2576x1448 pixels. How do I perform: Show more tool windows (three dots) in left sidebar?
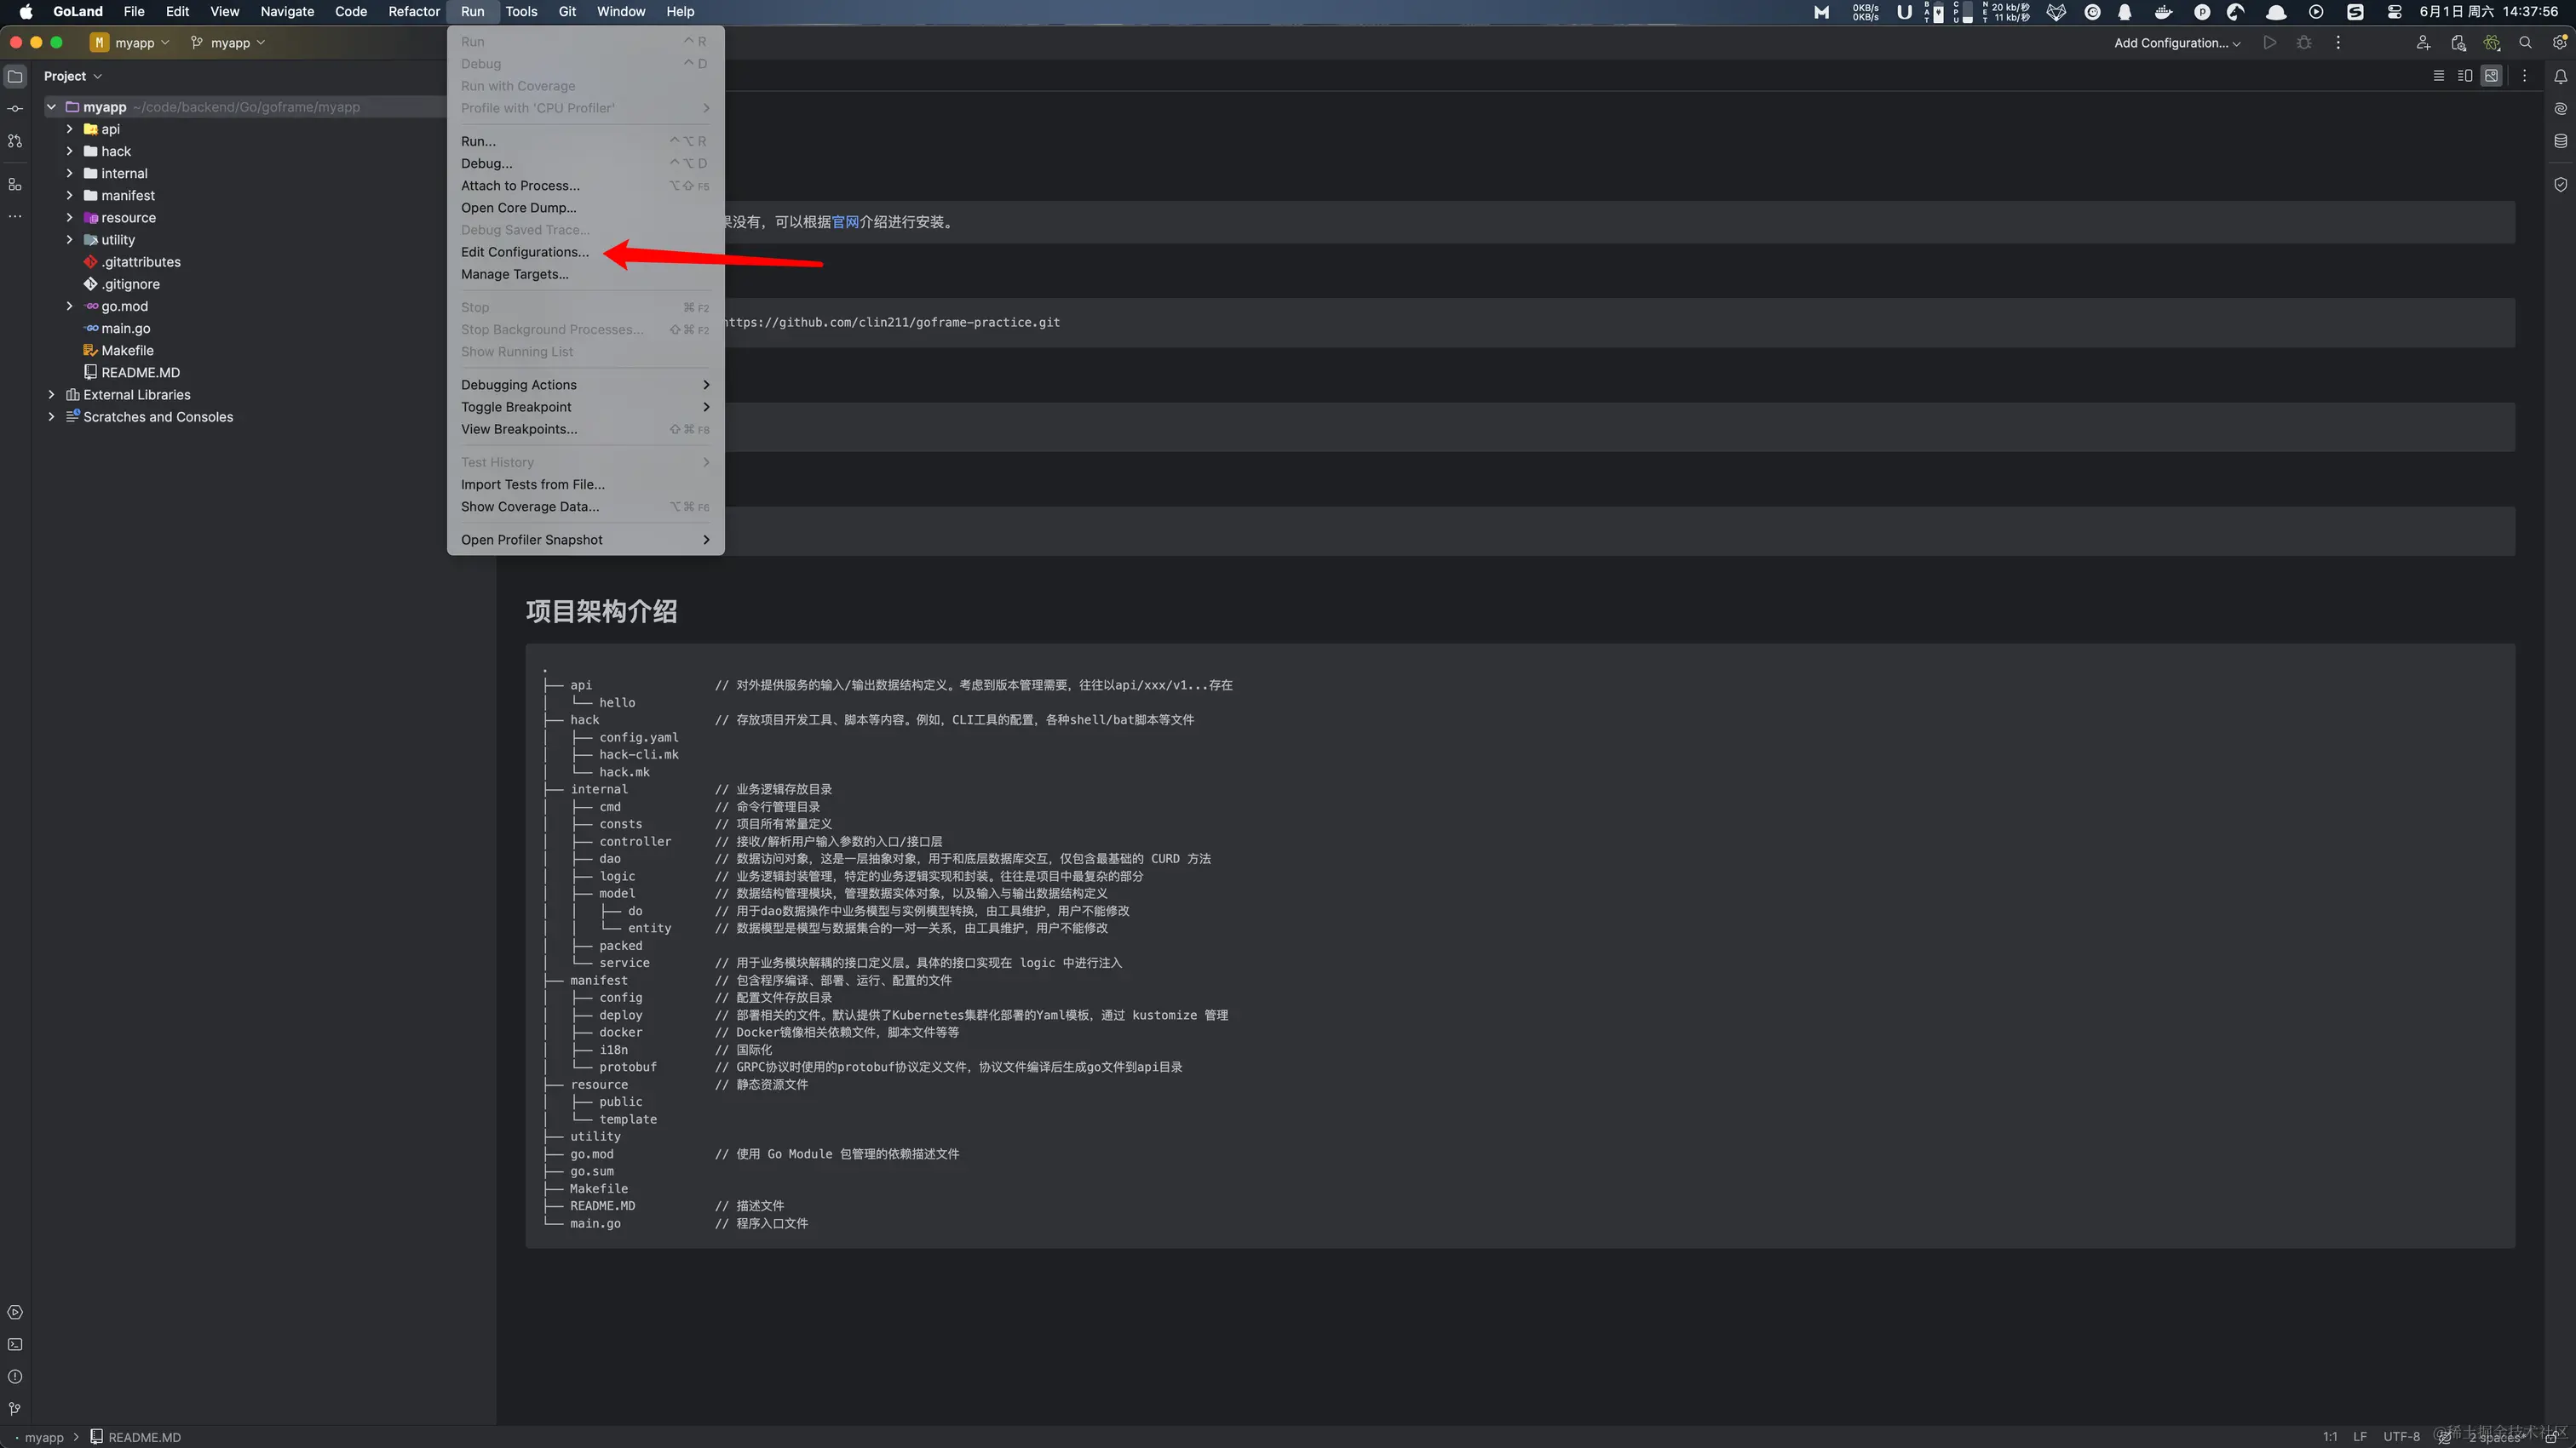tap(15, 216)
